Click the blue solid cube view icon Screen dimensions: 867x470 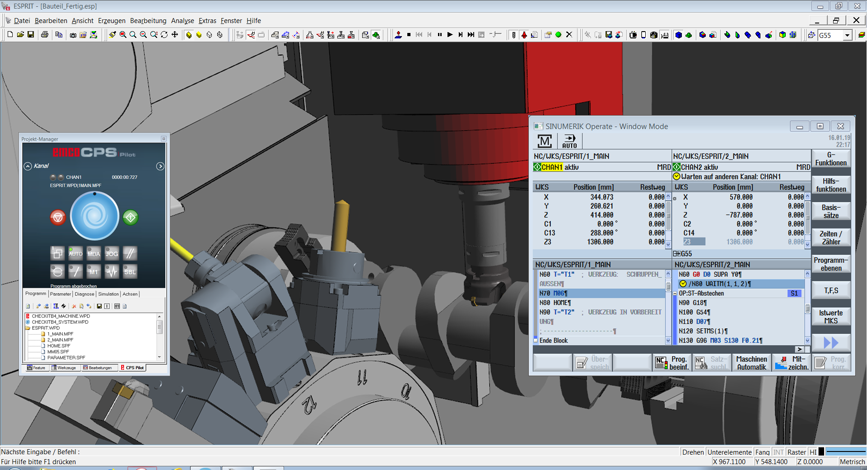click(x=678, y=35)
